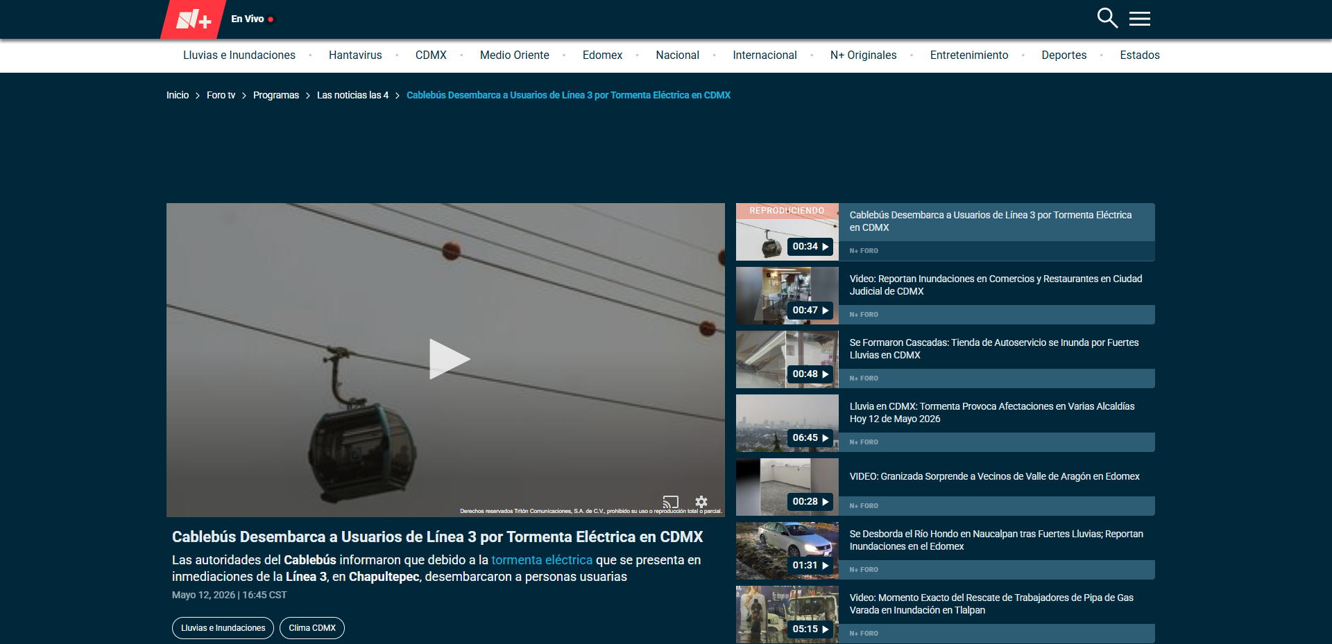This screenshot has height=644, width=1332.
Task: Click playlist title 'Cablebús Desembarca a Usuarios de Línea 3'
Action: coord(991,221)
